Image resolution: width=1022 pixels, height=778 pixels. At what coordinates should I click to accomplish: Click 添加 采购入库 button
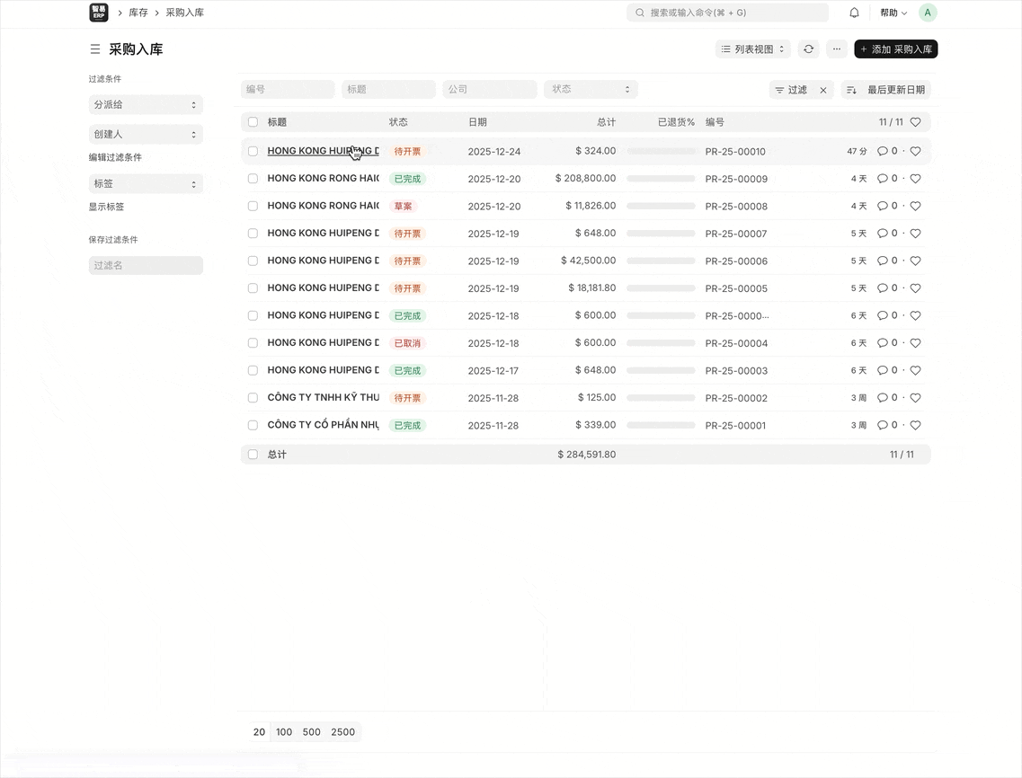click(x=895, y=49)
